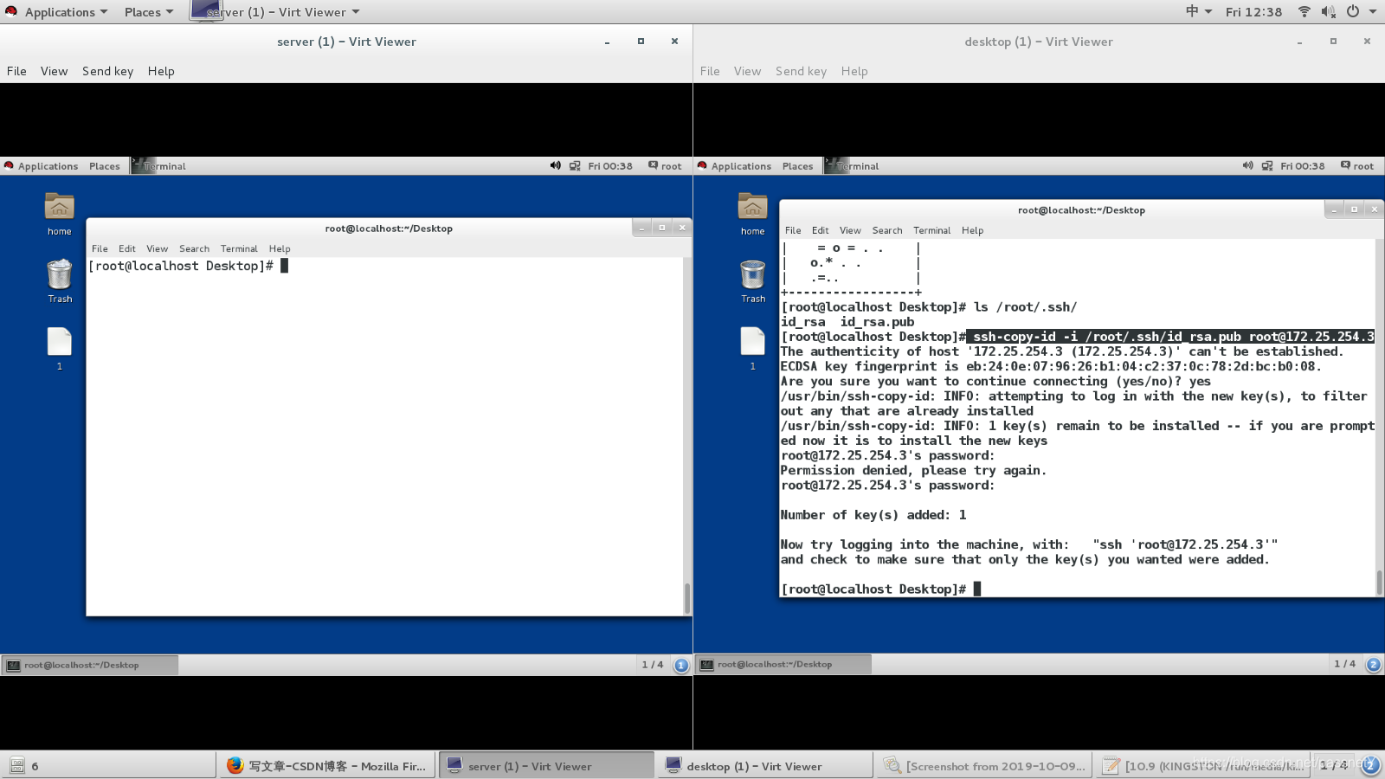Click the host volume muted icon
The image size is (1385, 779).
(x=1328, y=11)
